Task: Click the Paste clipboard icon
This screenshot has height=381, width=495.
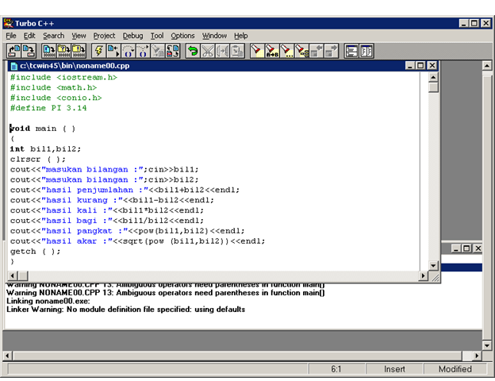Action: 237,51
